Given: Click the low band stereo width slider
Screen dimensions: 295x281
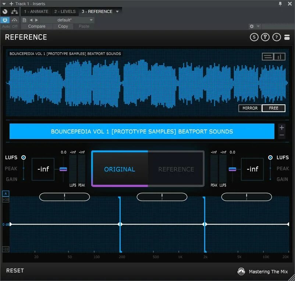Looking at the screenshot, I should point(64,197).
